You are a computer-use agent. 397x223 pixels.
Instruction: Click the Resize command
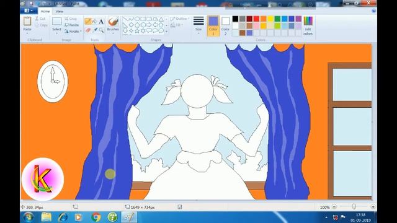pos(72,25)
